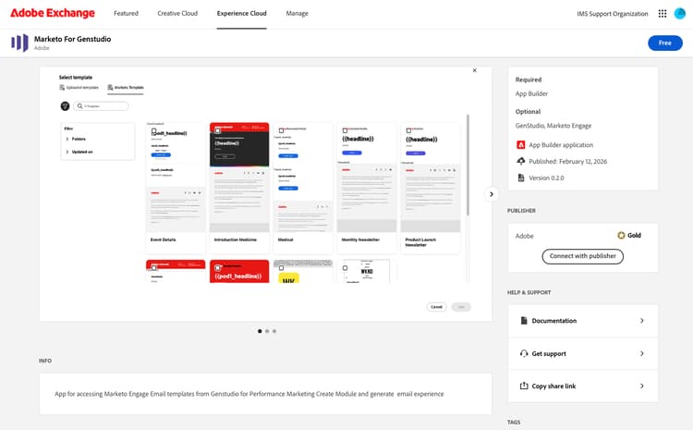This screenshot has width=693, height=430.
Task: Click the Published date cloud icon
Action: coord(520,161)
